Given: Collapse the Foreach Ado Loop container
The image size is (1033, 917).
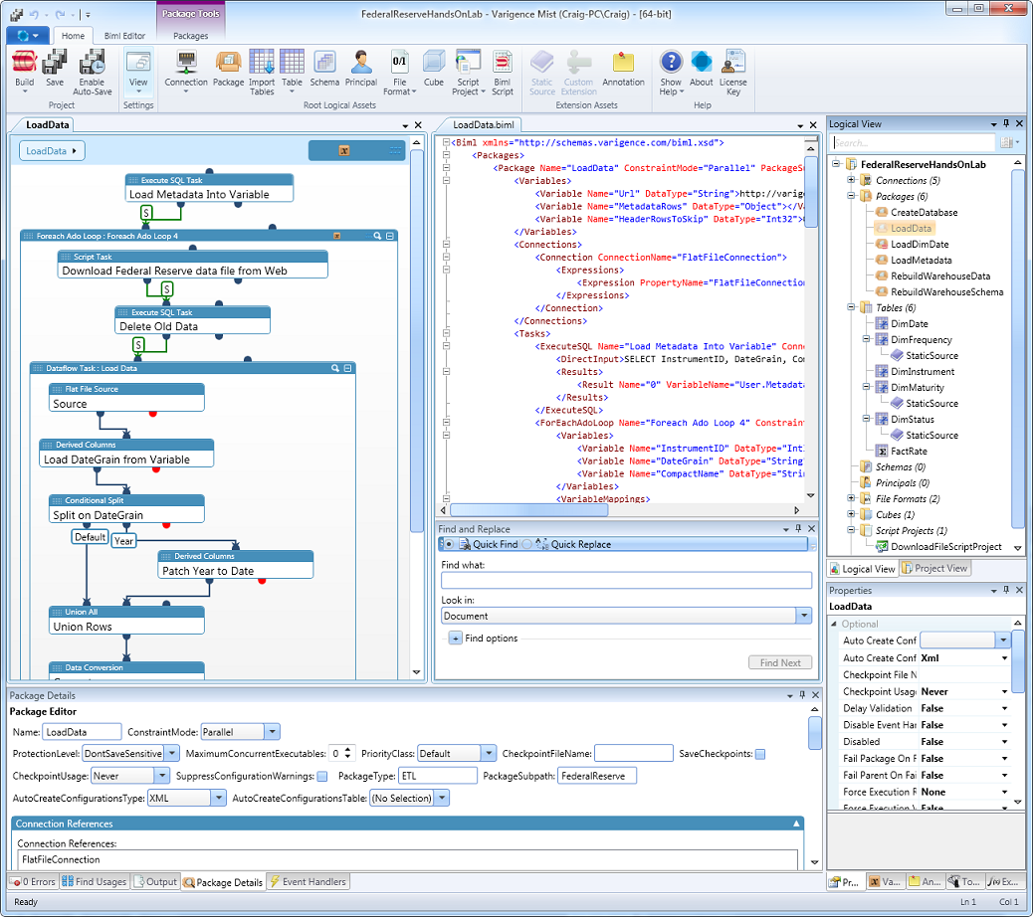Looking at the screenshot, I should click(390, 236).
